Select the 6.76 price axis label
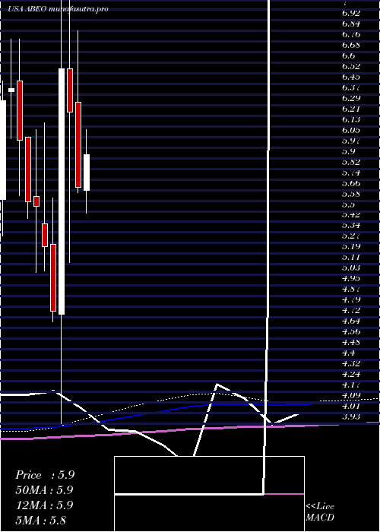This screenshot has height=532, width=380. click(x=351, y=35)
